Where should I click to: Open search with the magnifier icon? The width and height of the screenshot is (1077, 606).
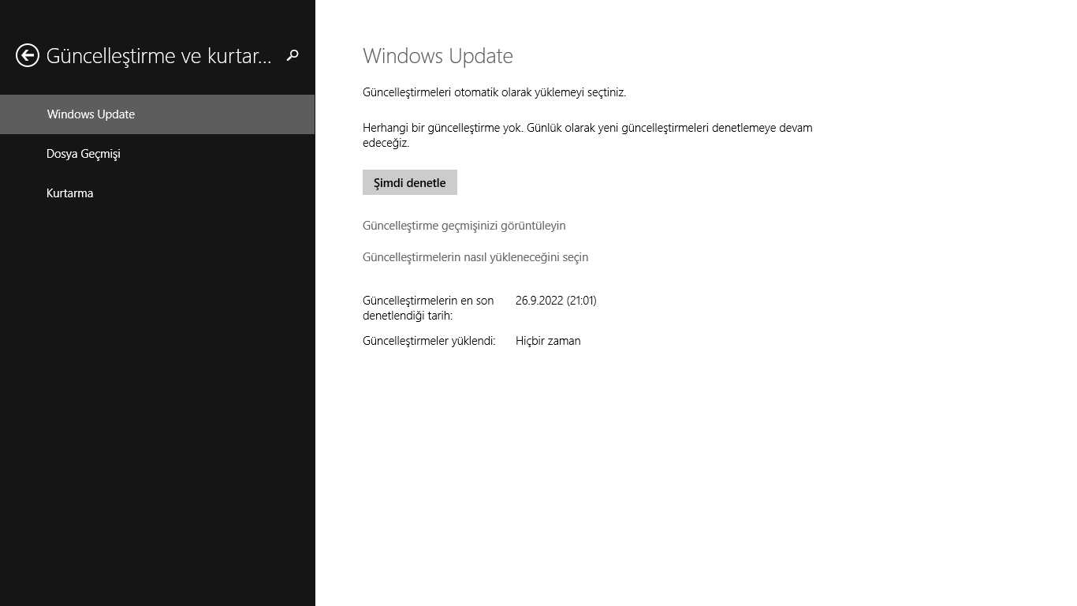click(293, 55)
